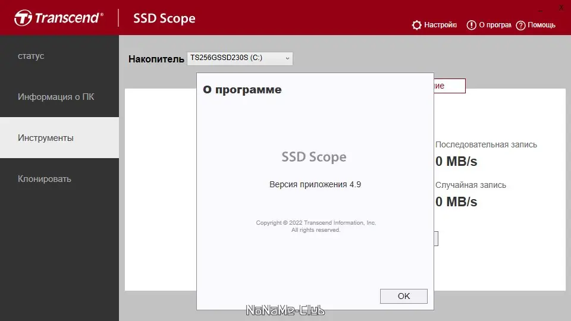This screenshot has height=321, width=571.
Task: Select the Инструменты sidebar tab
Action: pos(59,137)
